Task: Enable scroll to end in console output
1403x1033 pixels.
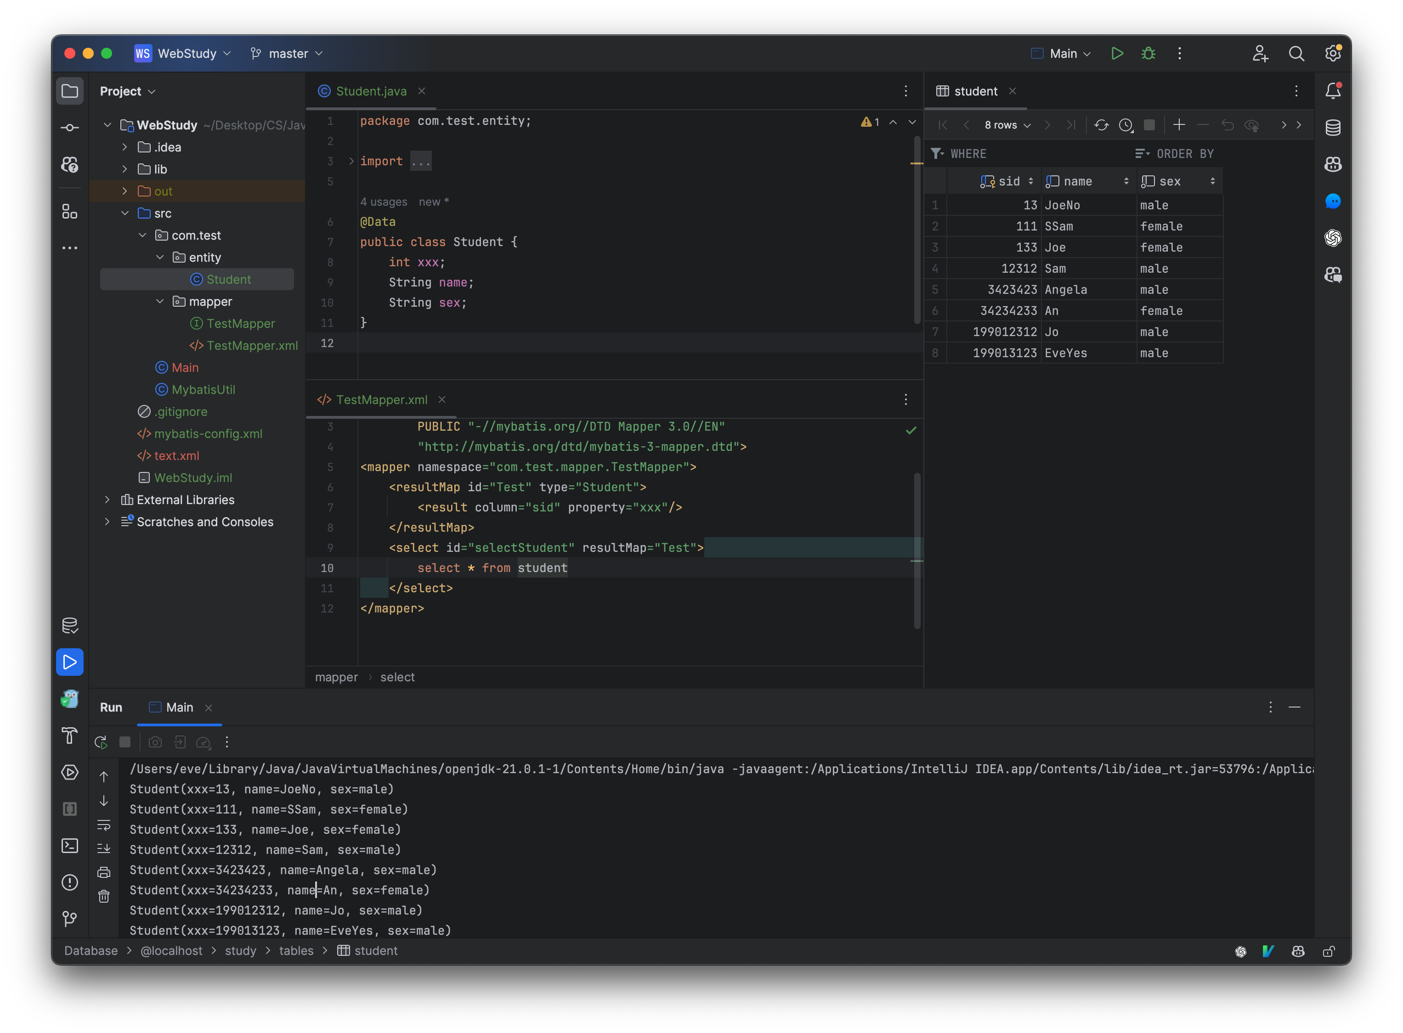Action: [x=104, y=848]
